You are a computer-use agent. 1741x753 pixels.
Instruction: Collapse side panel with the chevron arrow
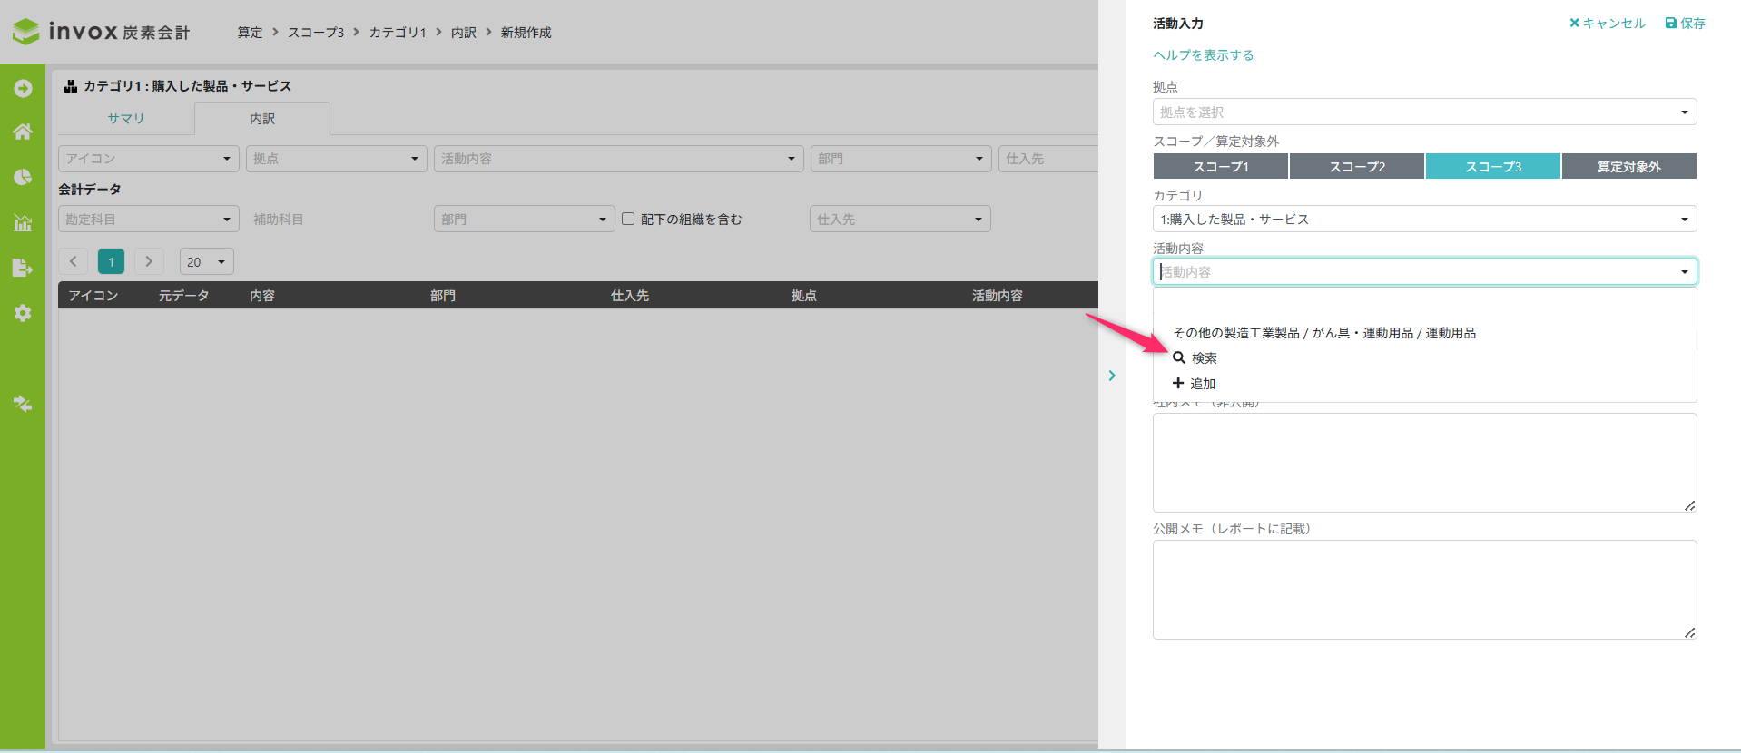click(1112, 376)
